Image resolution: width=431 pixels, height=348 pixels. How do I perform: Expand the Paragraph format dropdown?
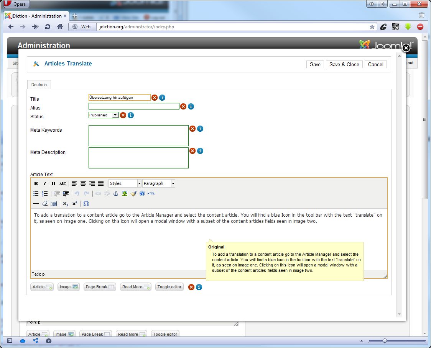pyautogui.click(x=159, y=184)
